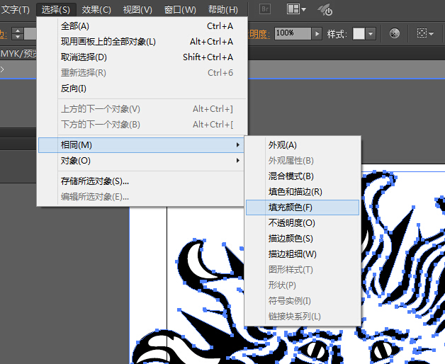Choose 重新选择(R)
Image resolution: width=445 pixels, height=364 pixels.
click(x=142, y=73)
